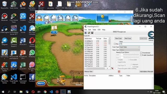
Task: Open Recycle Bin on desktop
Action: (x=4, y=5)
